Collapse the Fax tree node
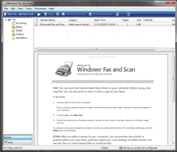Image resolution: width=177 pixels, height=152 pixels. click(x=6, y=20)
